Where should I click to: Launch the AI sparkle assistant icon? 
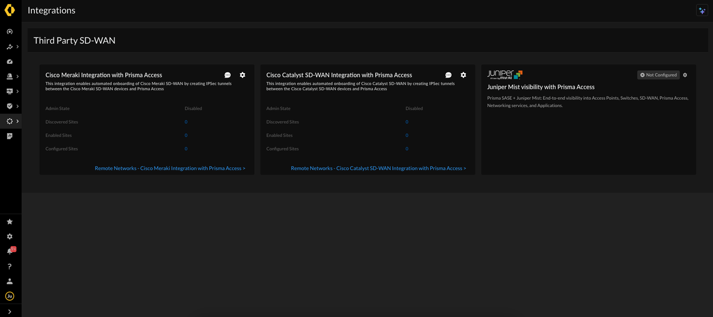click(x=702, y=10)
